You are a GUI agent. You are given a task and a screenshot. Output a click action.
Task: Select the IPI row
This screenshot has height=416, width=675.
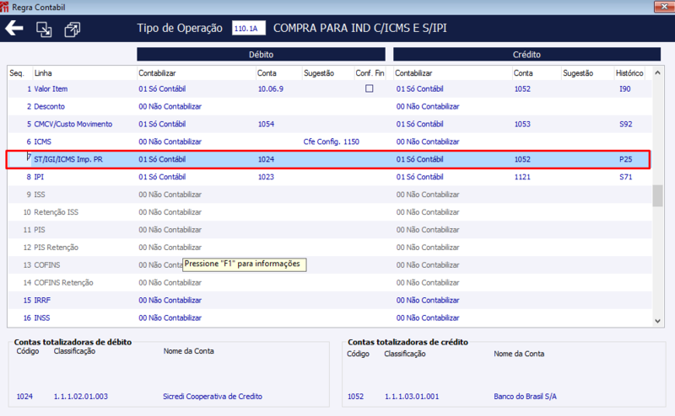click(329, 177)
